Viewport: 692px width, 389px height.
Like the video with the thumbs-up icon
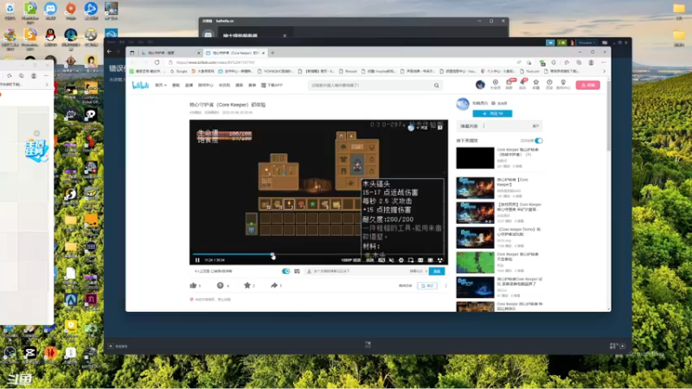pos(193,285)
